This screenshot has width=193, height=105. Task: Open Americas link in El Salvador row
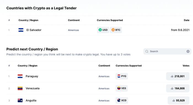pyautogui.click(x=74, y=30)
